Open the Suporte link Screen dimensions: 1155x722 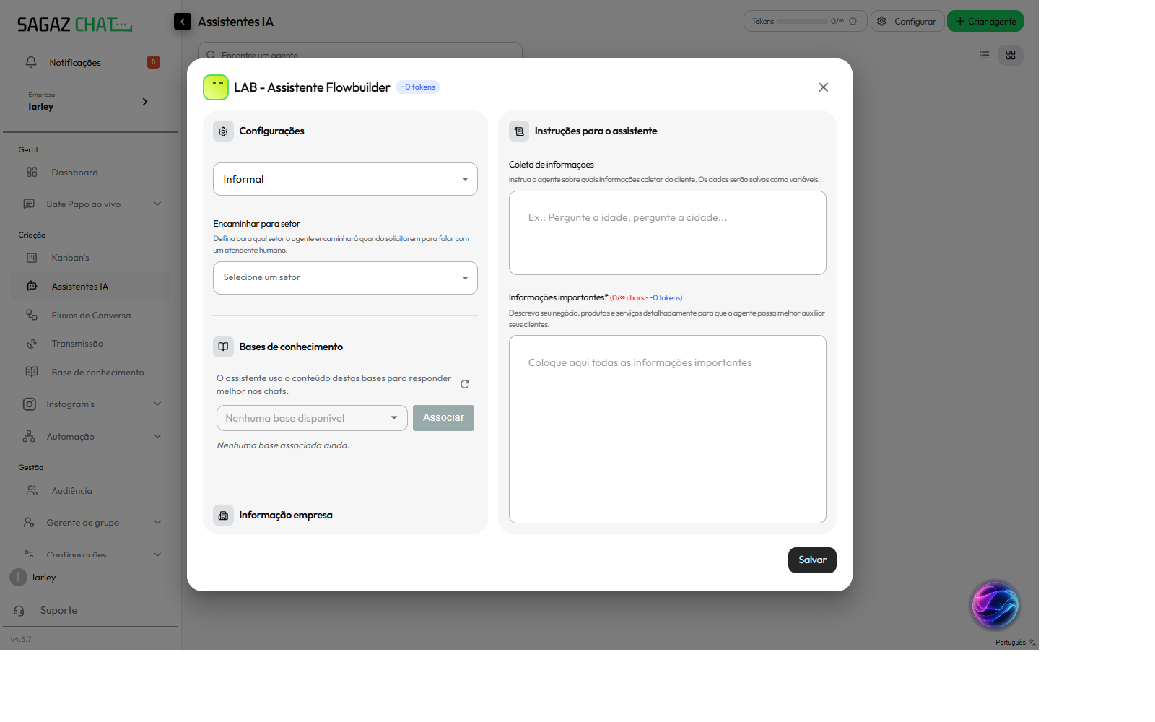(x=58, y=611)
